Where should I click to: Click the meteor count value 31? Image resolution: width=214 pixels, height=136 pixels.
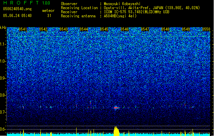click(x=49, y=16)
